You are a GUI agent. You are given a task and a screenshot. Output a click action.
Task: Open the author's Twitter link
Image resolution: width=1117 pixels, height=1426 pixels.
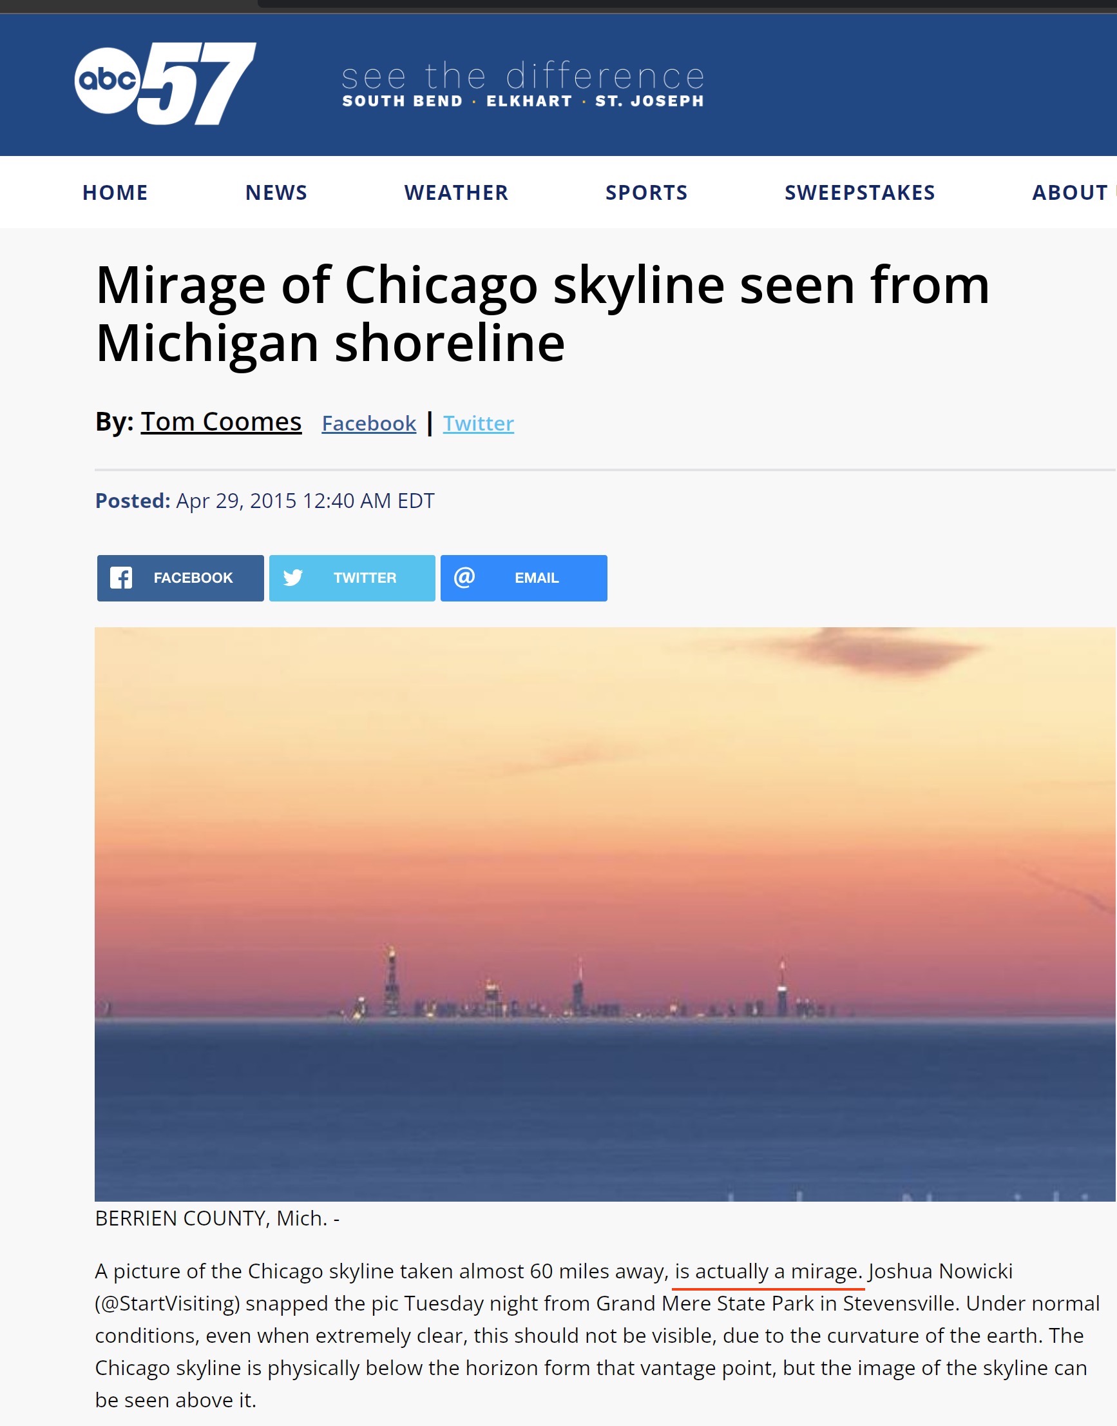[x=479, y=424]
